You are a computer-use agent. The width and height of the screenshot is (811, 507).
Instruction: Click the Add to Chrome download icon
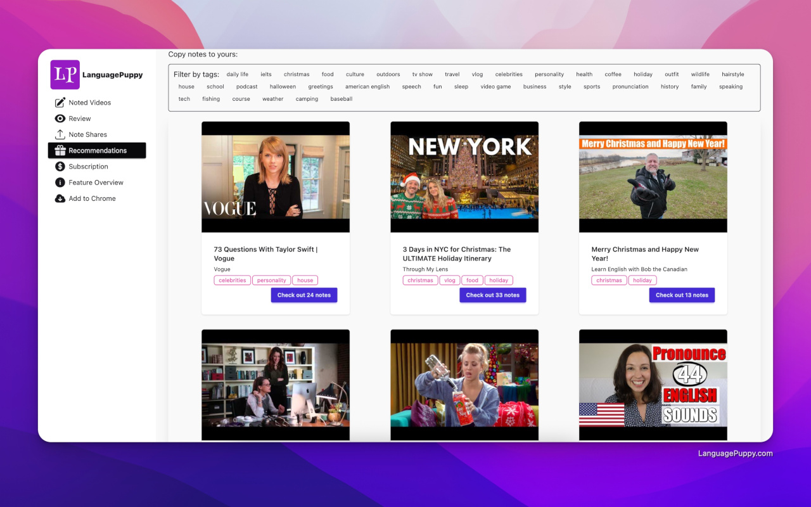click(x=60, y=198)
